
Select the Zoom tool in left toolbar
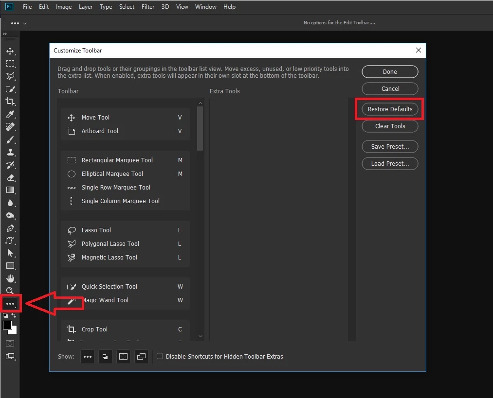10,291
